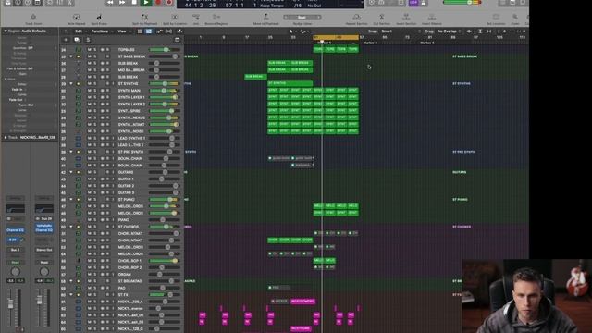Viewport: 592px width, 333px height.
Task: Click the Read automation mode button
Action: click(x=15, y=263)
